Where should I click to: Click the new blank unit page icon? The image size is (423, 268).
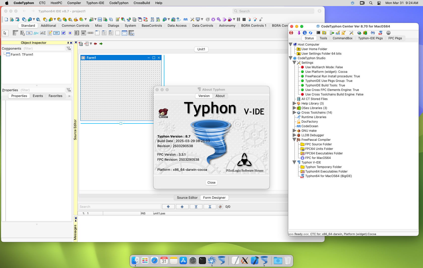click(x=6, y=19)
